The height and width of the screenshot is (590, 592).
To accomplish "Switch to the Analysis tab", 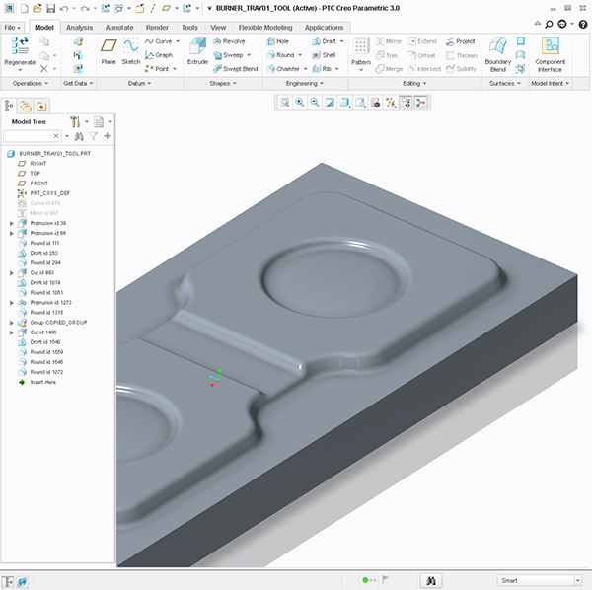I will (79, 28).
